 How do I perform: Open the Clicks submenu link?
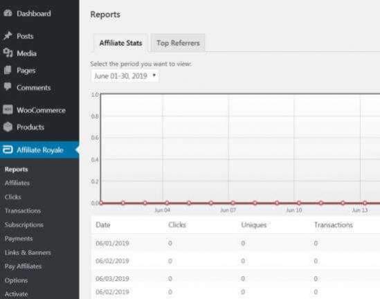tap(13, 197)
